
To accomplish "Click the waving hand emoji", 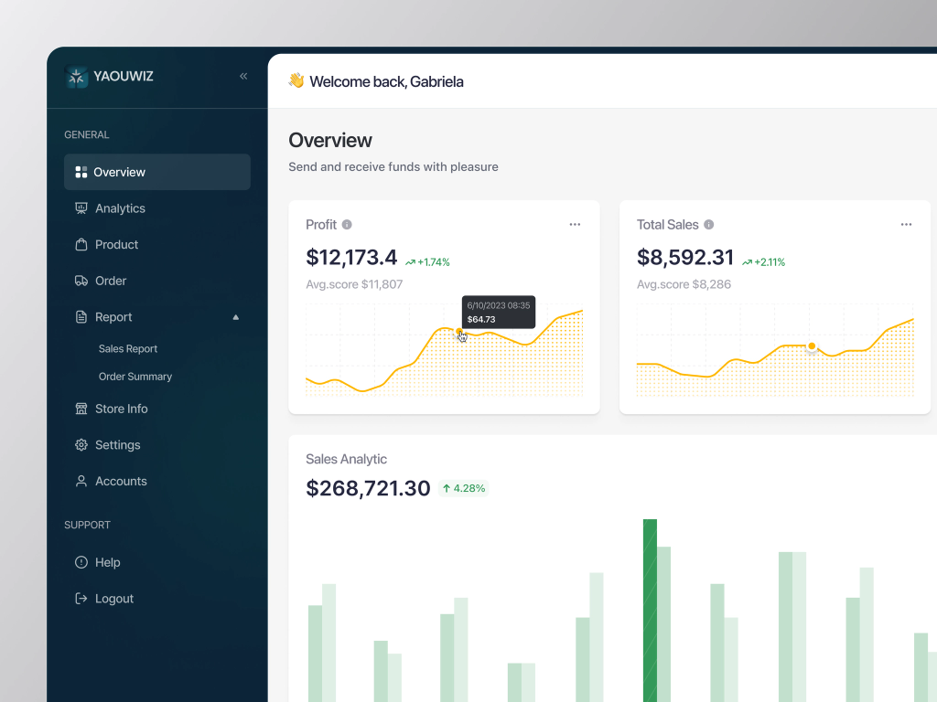I will point(296,80).
